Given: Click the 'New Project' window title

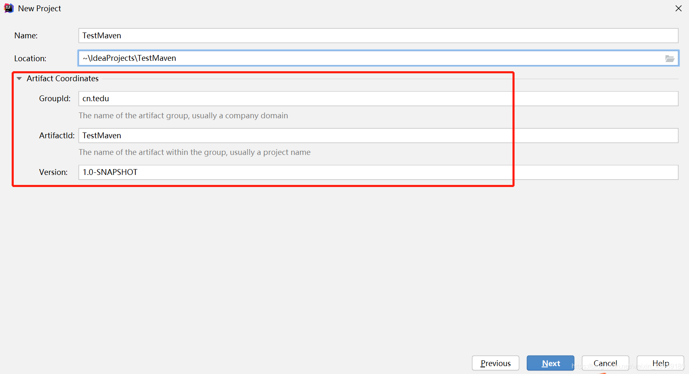Looking at the screenshot, I should (40, 8).
